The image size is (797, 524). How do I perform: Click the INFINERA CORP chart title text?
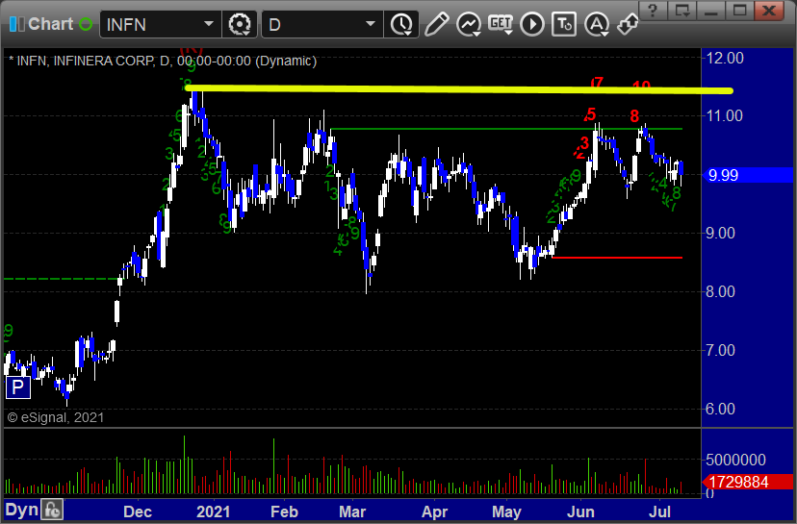pyautogui.click(x=103, y=61)
